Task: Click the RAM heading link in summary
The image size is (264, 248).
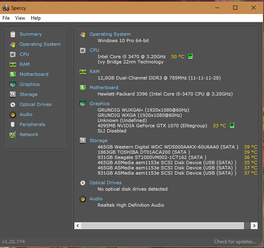Action: pos(94,71)
